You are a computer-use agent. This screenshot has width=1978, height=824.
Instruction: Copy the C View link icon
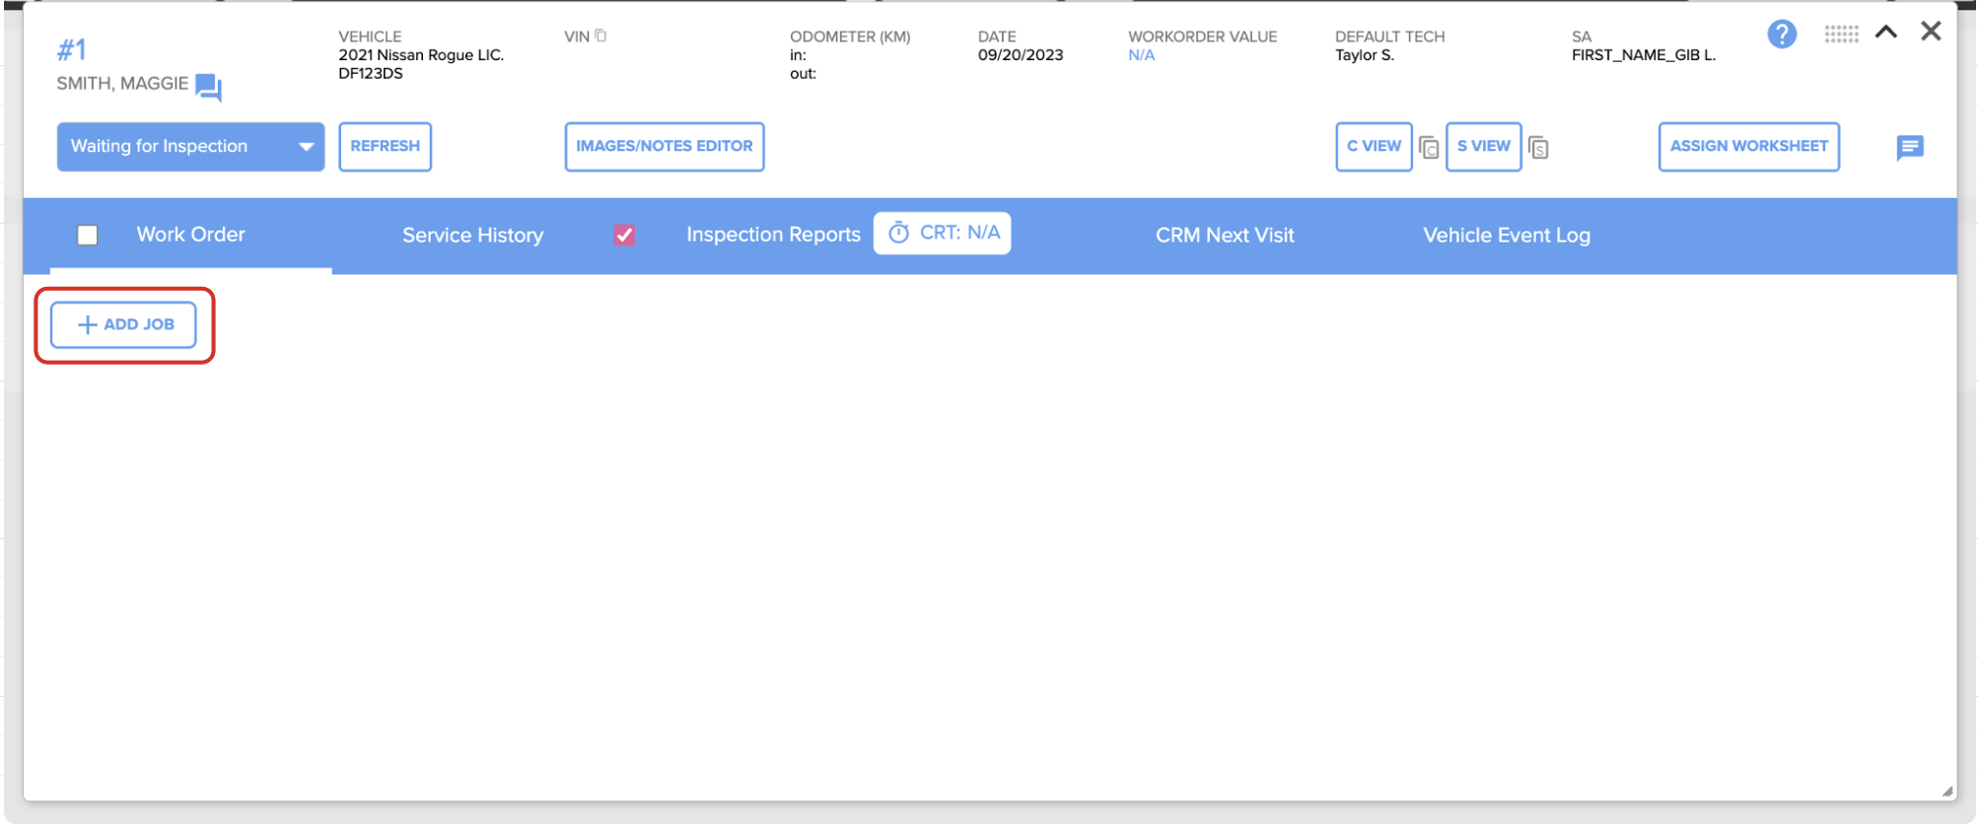click(x=1429, y=148)
